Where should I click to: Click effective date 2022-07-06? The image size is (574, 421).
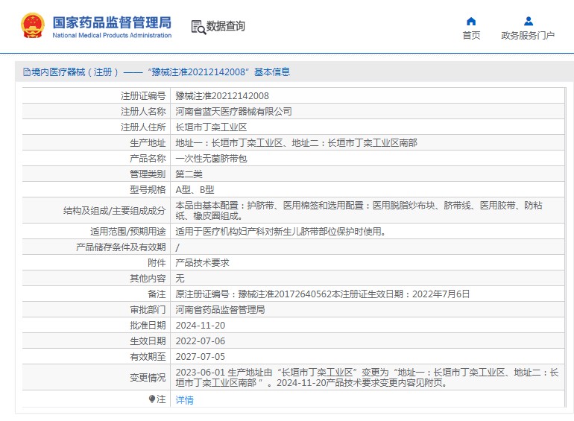(x=201, y=341)
